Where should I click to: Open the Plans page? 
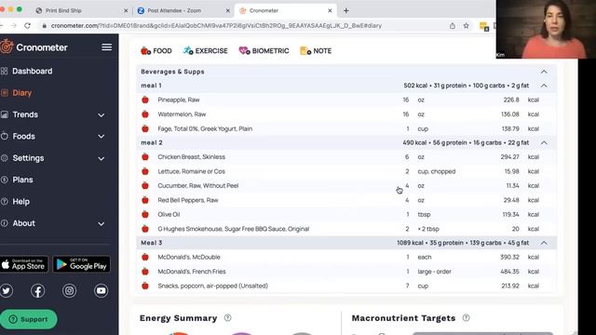tap(22, 180)
